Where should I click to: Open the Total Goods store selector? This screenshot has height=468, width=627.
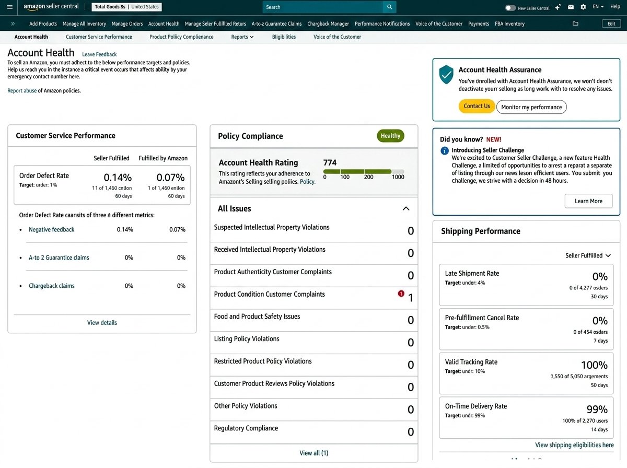point(127,7)
